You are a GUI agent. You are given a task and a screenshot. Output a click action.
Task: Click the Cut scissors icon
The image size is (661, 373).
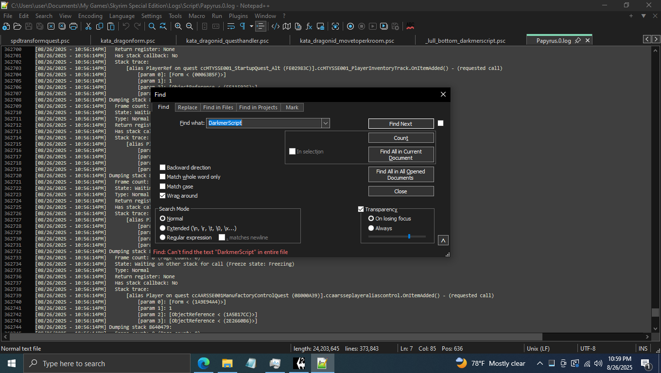click(x=88, y=26)
